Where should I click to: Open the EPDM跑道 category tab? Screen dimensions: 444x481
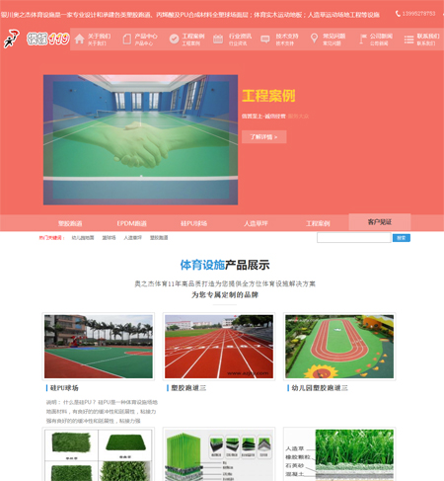point(131,223)
